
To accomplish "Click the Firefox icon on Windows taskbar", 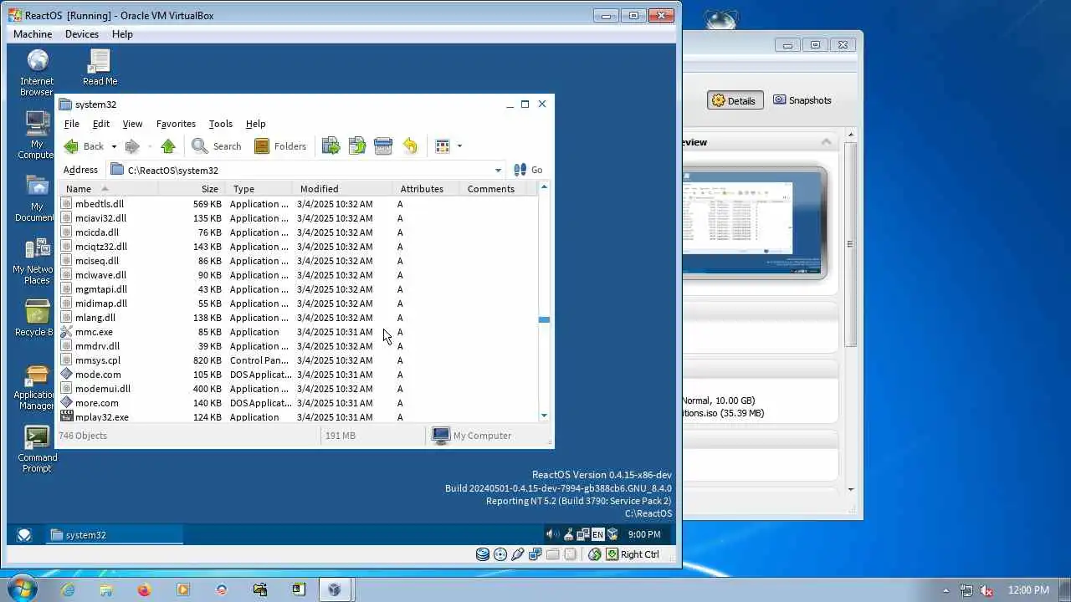I will [x=144, y=589].
